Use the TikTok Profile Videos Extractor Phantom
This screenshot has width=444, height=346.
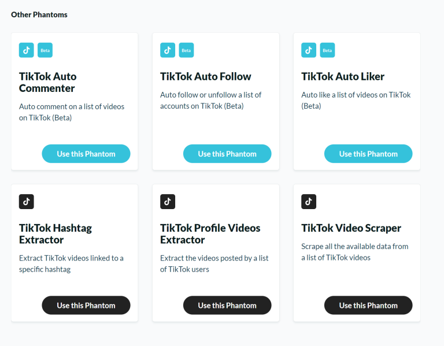(227, 305)
